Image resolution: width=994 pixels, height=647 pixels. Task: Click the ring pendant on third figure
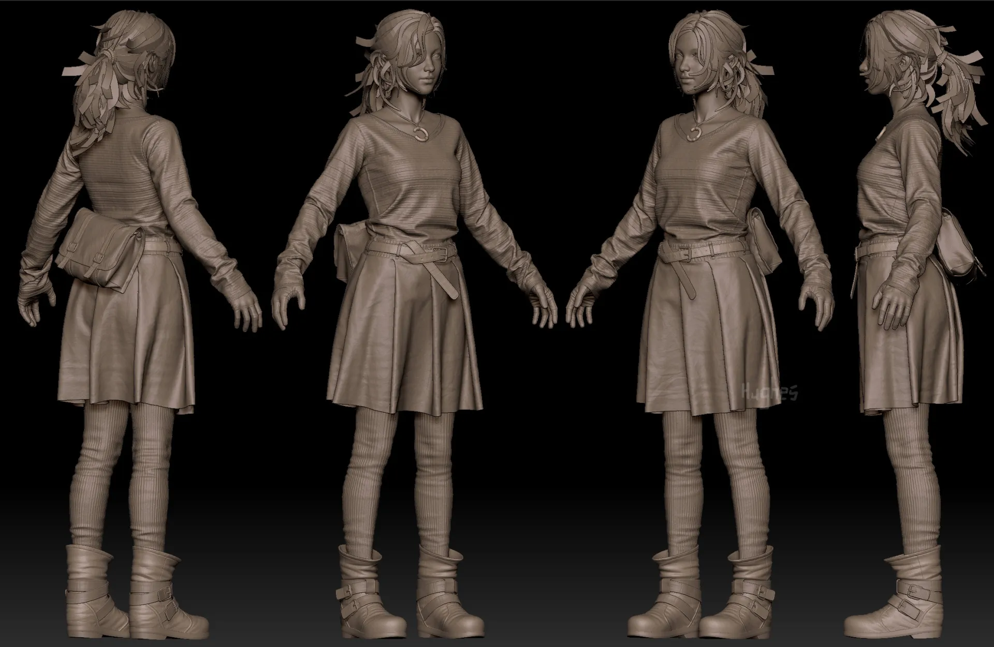coord(694,134)
